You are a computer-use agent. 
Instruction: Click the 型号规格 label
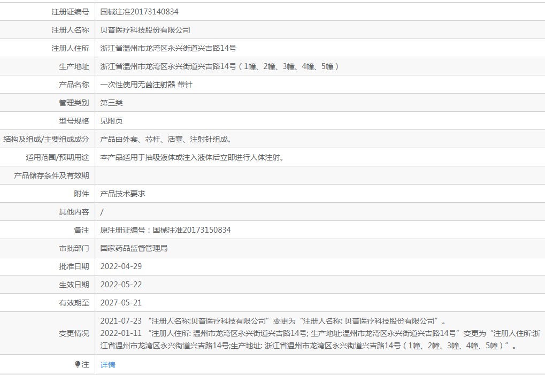(x=74, y=121)
